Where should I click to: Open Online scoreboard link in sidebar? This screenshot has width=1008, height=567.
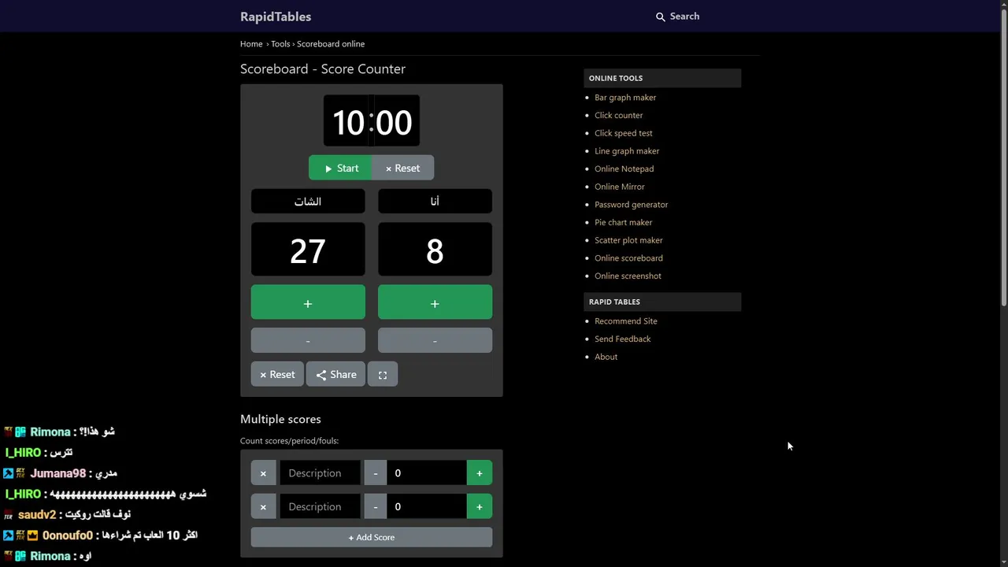(x=628, y=258)
